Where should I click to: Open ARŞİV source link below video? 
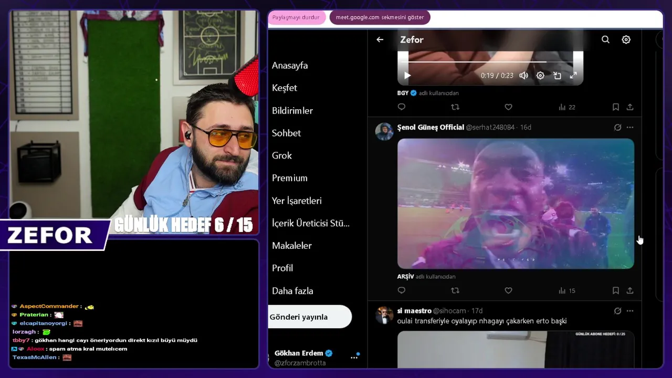(406, 277)
